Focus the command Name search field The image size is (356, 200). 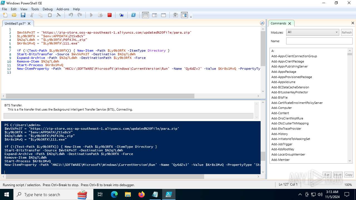click(319, 41)
